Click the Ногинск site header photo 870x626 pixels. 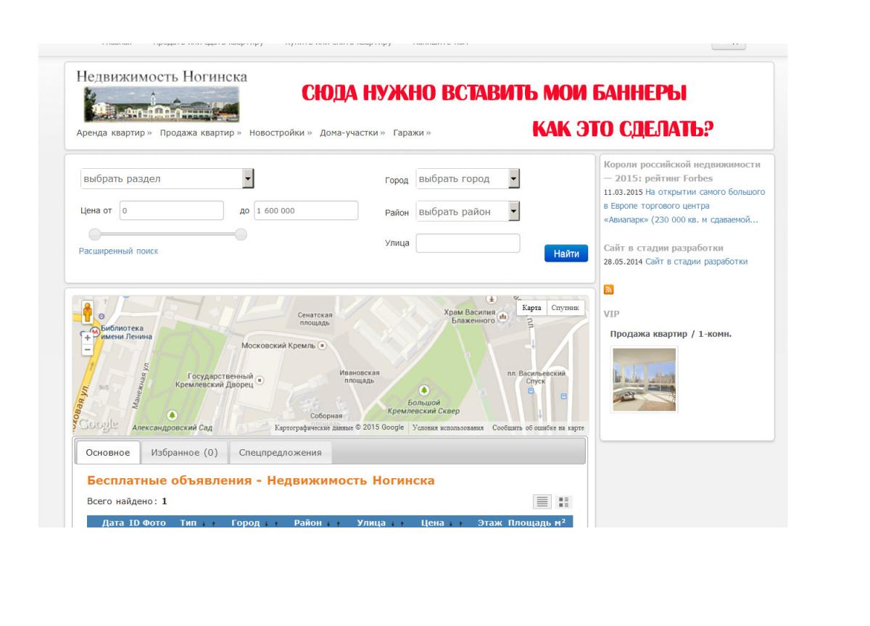[161, 105]
